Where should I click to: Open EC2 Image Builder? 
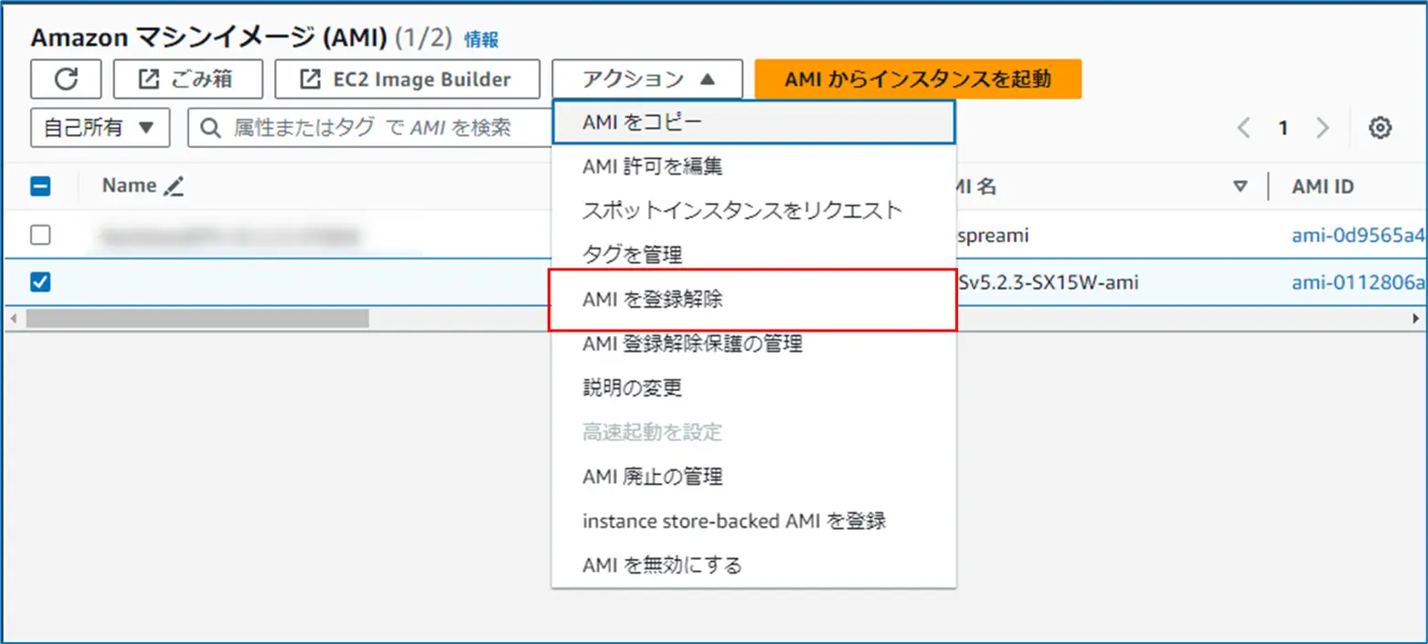(x=408, y=79)
